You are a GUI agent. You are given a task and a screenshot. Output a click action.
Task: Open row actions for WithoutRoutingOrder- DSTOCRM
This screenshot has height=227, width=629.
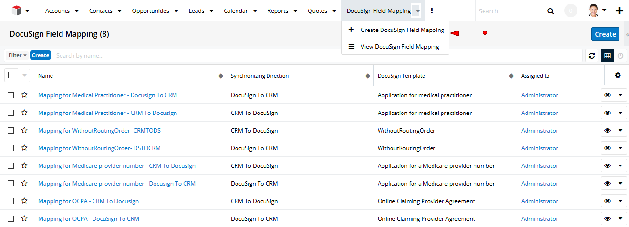pos(620,148)
